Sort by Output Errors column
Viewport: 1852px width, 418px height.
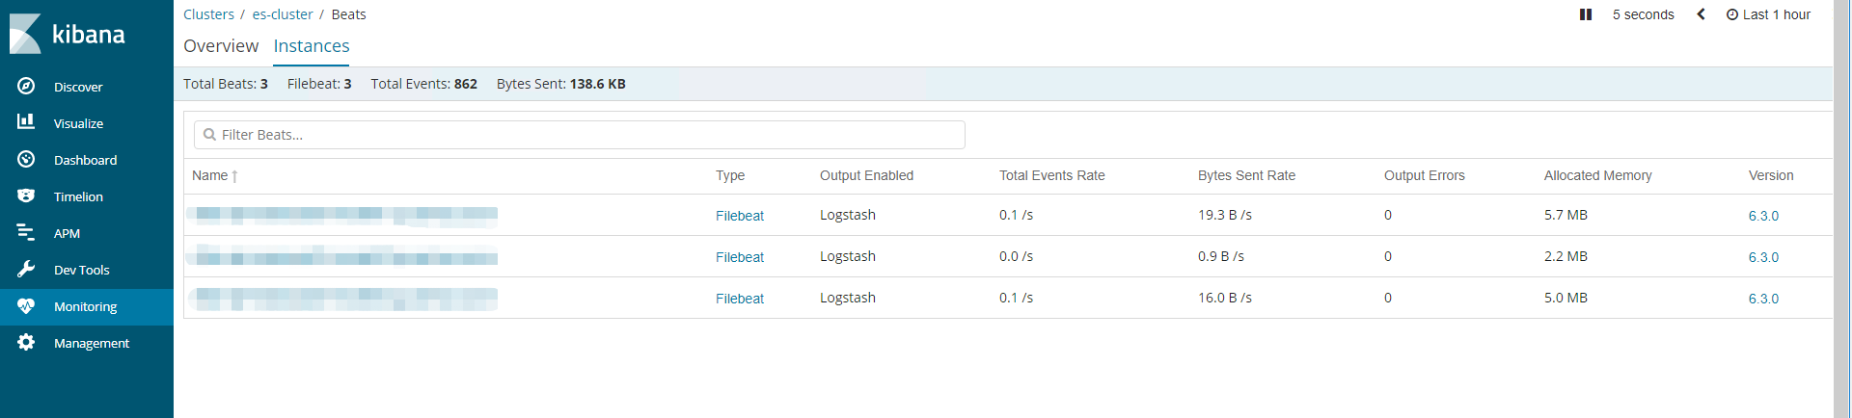tap(1424, 175)
